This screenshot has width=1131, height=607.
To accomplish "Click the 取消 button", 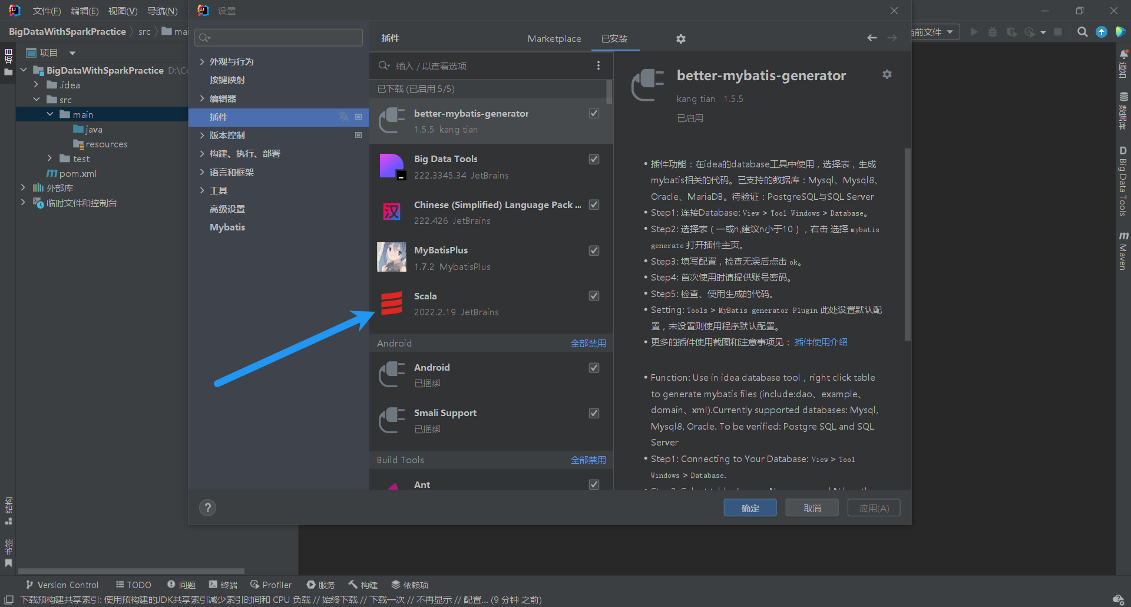I will tap(812, 508).
